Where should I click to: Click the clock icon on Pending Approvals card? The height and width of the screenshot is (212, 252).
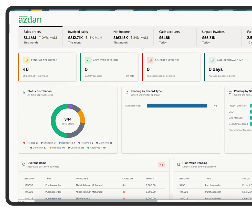tap(26, 60)
